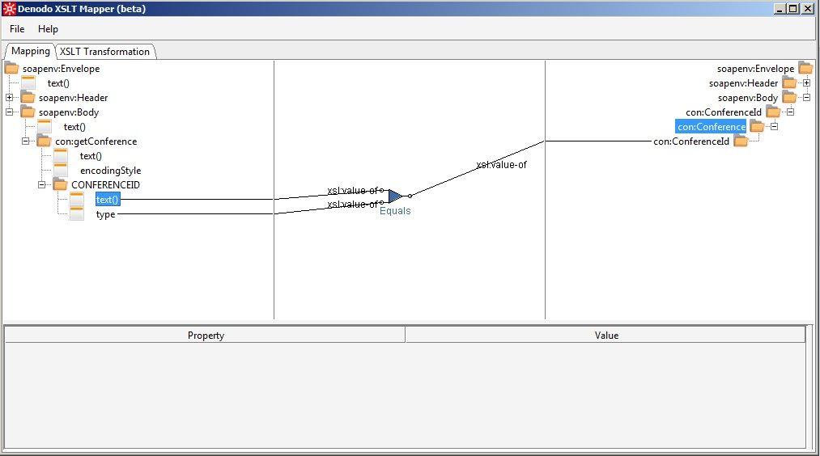
Task: Select the left soapenv:Envelope tree item
Action: point(61,69)
